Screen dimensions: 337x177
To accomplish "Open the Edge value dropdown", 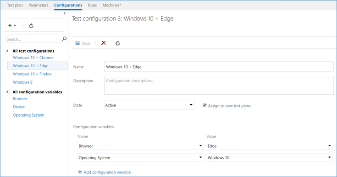I will click(x=270, y=146).
